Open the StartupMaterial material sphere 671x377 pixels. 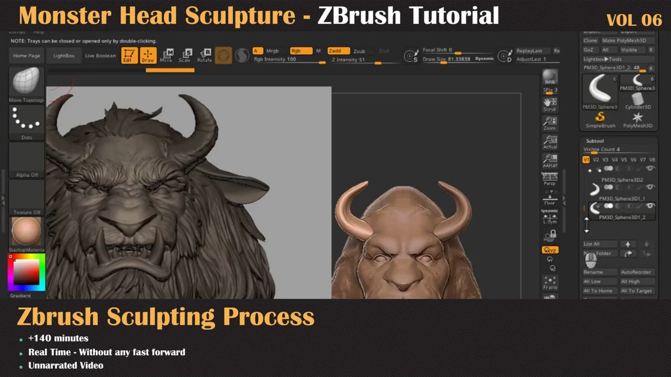pos(26,235)
